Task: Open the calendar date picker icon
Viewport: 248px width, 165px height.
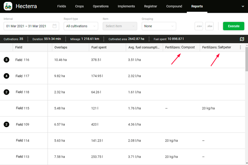Action: pyautogui.click(x=54, y=26)
